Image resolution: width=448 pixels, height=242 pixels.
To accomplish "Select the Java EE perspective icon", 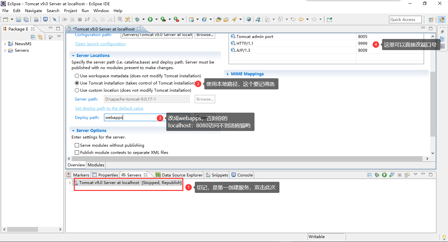I will click(441, 20).
